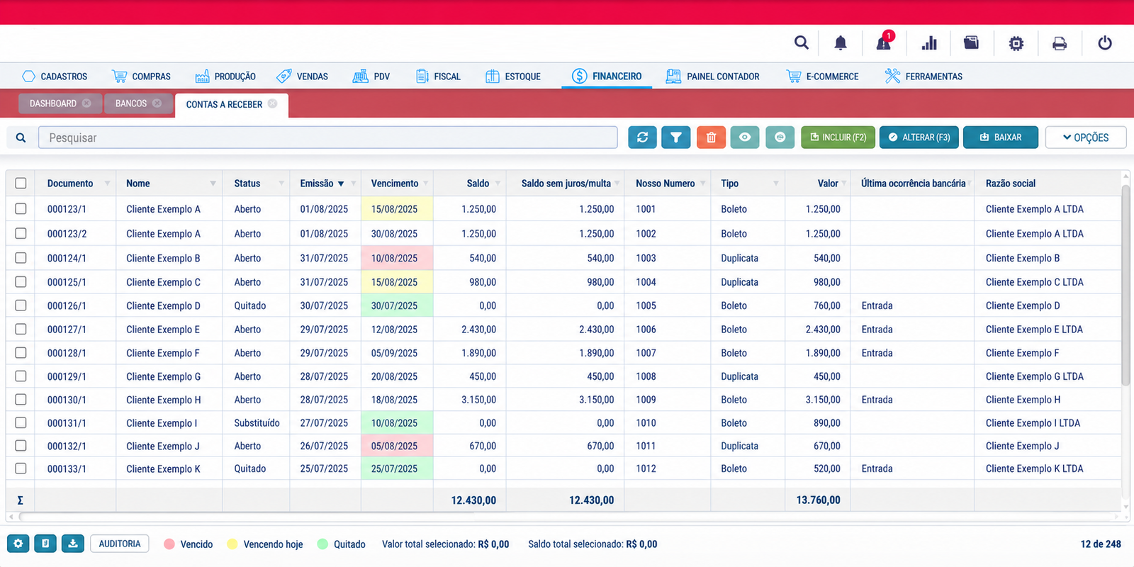Open settings gear in top header
This screenshot has width=1134, height=567.
click(x=1016, y=43)
